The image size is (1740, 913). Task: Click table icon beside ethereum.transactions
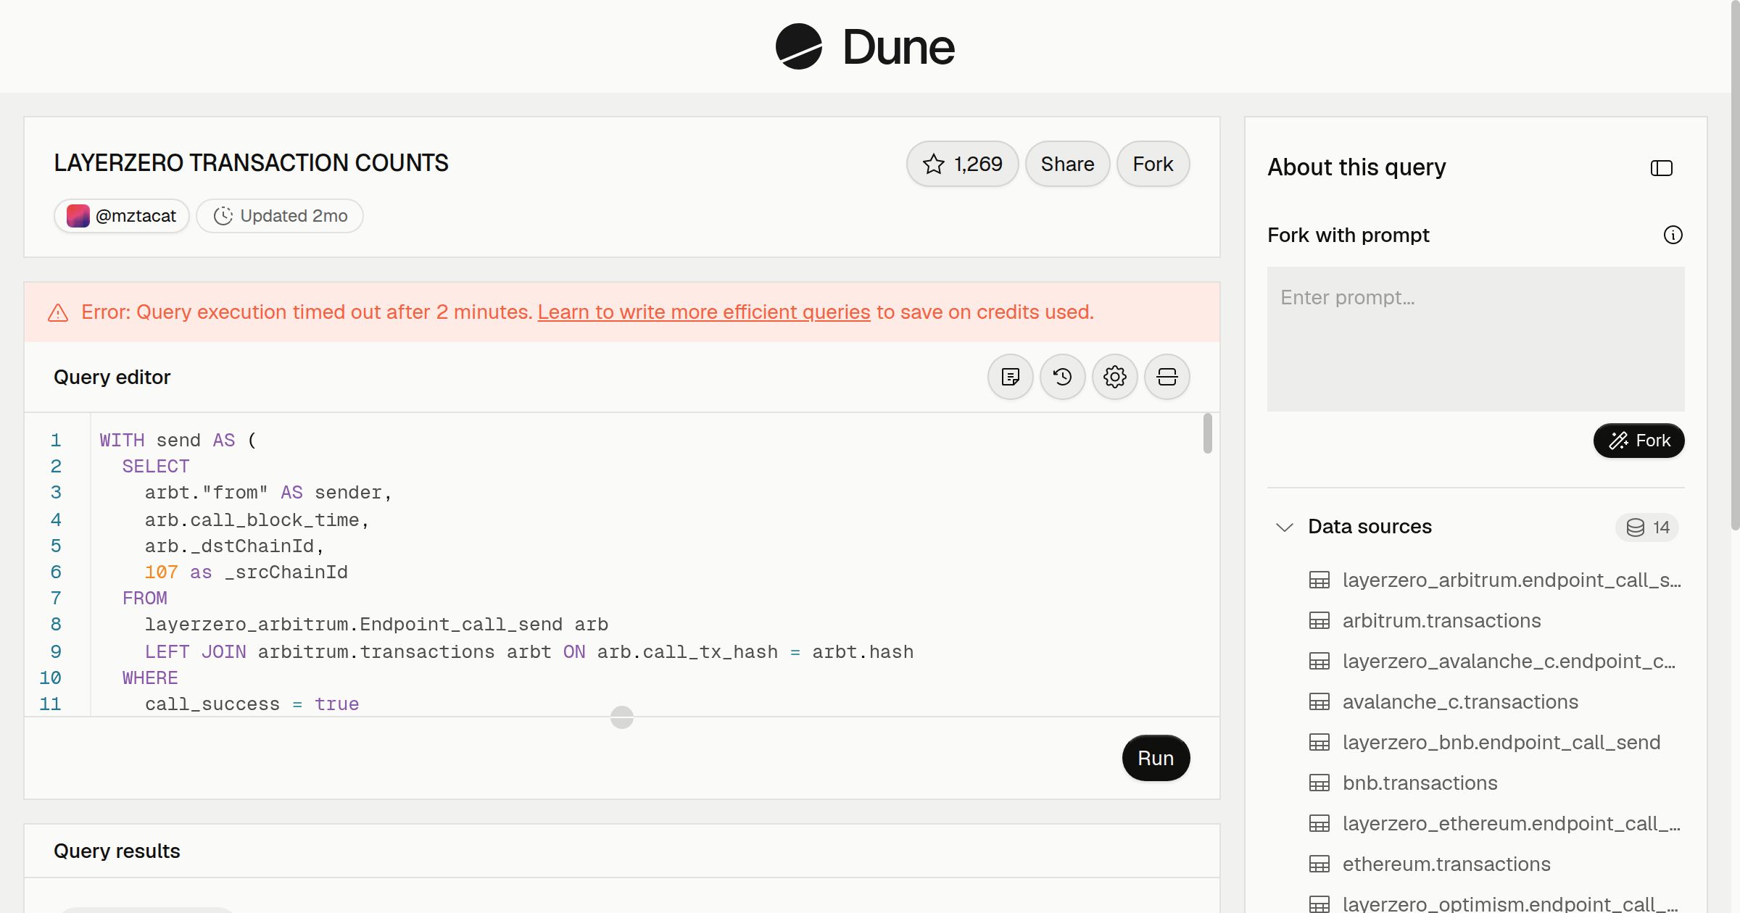(1319, 864)
